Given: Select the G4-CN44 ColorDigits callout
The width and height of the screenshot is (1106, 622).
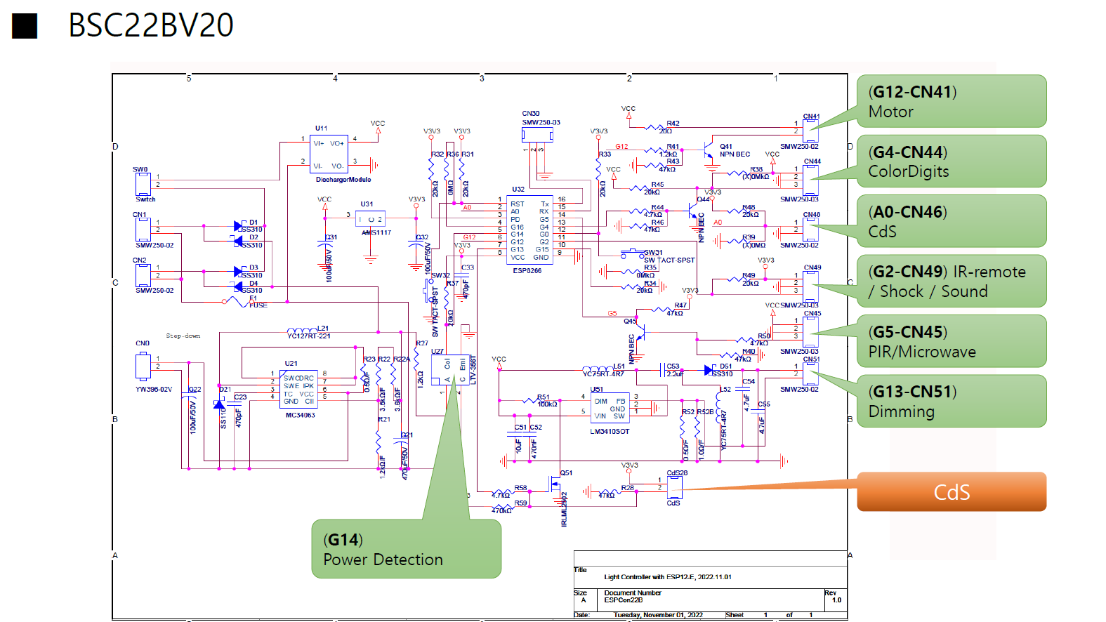Looking at the screenshot, I should pos(952,161).
